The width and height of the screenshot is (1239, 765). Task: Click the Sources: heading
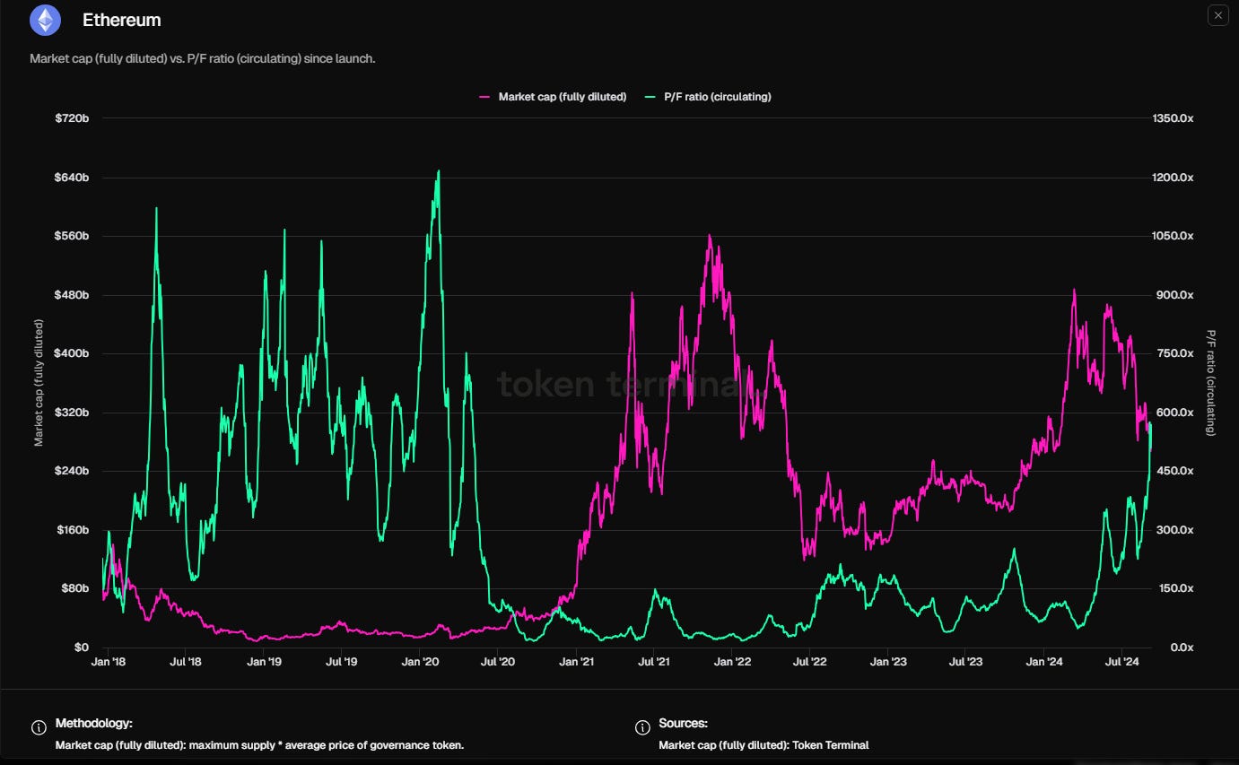[x=683, y=723]
